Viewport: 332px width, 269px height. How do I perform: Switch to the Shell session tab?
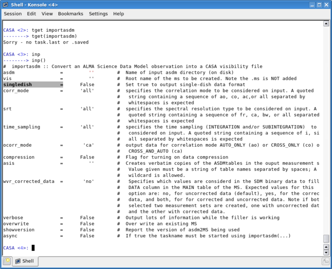point(25,261)
